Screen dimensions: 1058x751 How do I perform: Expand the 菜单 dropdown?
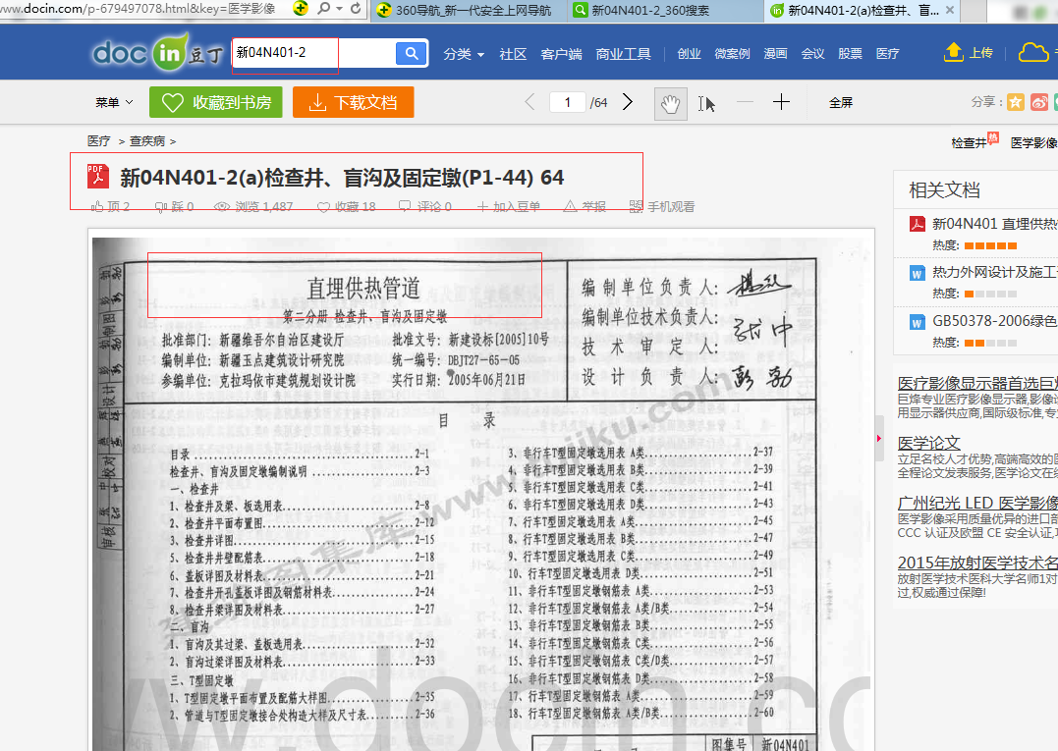(x=114, y=102)
